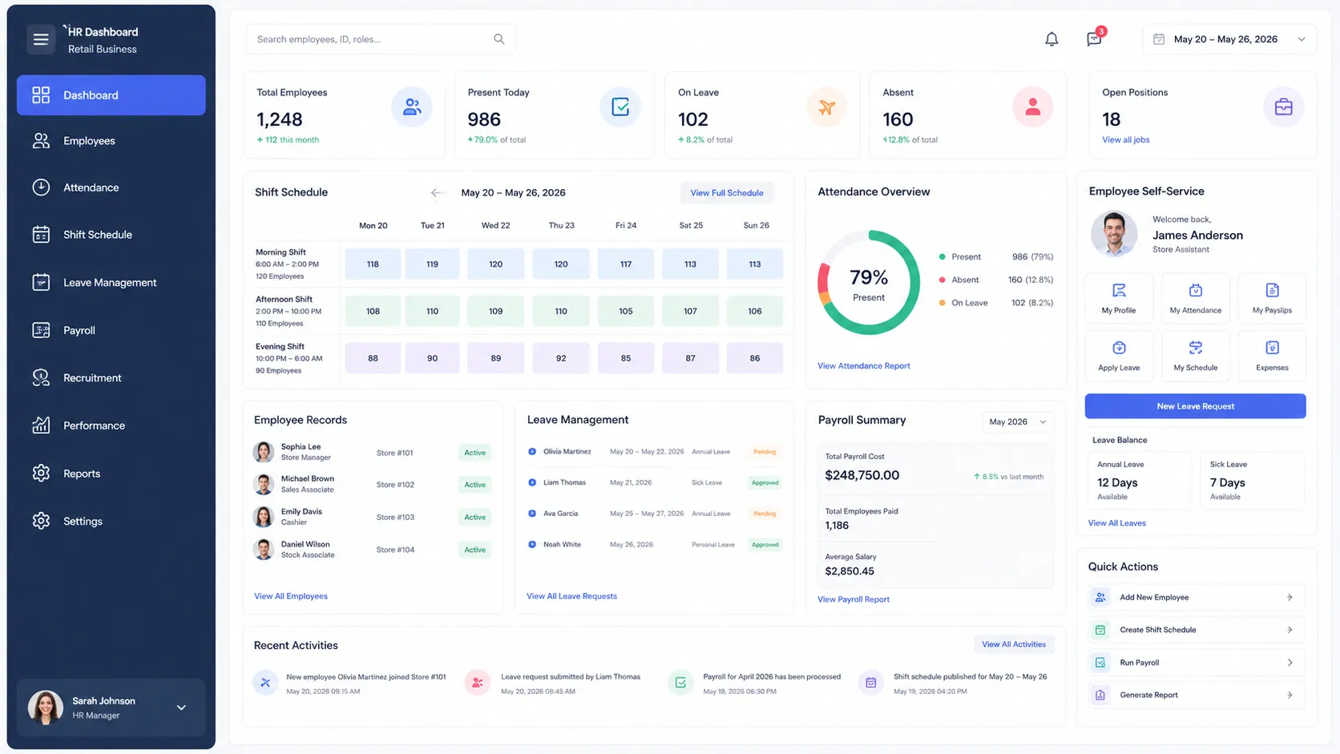Click the View All Activities button
Image resolution: width=1340 pixels, height=754 pixels.
pos(1014,644)
